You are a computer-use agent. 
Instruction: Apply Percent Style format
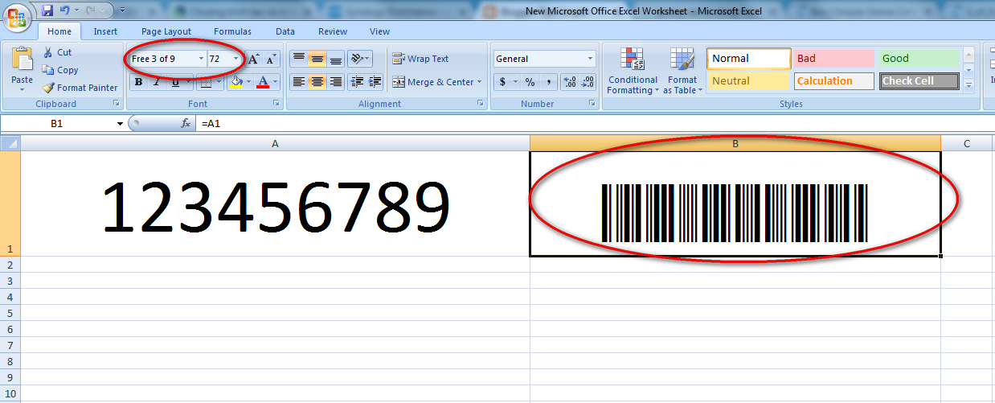(x=530, y=82)
